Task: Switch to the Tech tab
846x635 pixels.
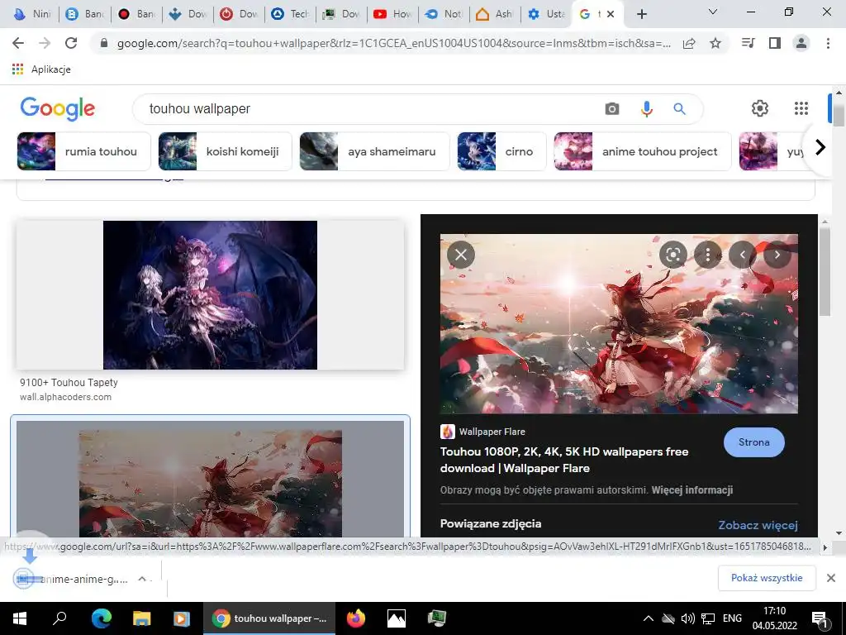Action: [292, 14]
